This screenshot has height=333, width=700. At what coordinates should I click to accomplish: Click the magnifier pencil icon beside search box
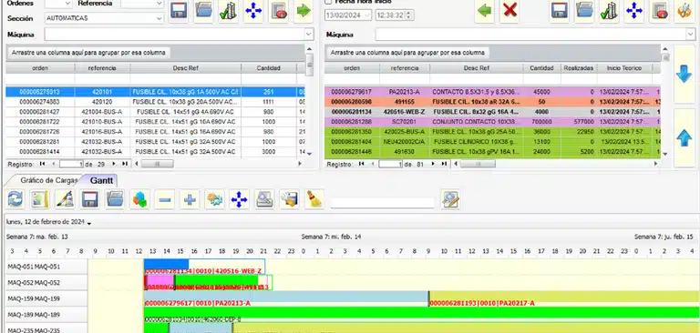[x=450, y=199]
